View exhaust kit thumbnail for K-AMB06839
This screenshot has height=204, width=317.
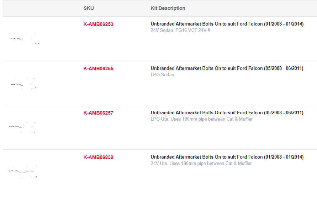tap(23, 172)
